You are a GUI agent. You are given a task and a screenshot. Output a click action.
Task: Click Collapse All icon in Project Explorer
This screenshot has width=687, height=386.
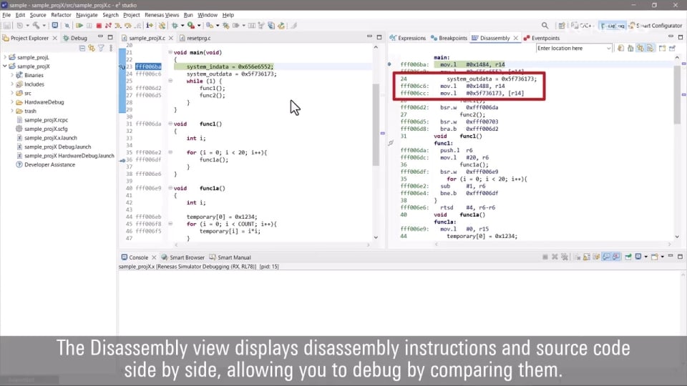pos(82,49)
